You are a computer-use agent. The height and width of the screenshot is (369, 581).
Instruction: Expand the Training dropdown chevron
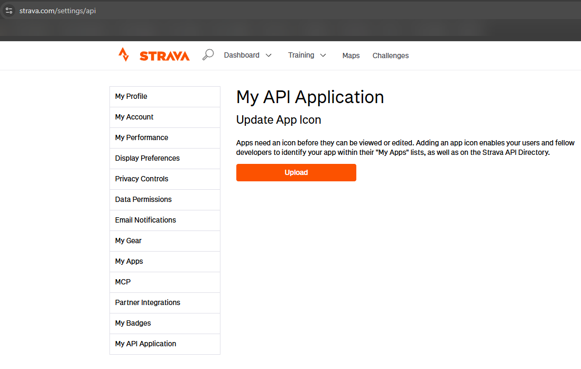tap(323, 55)
